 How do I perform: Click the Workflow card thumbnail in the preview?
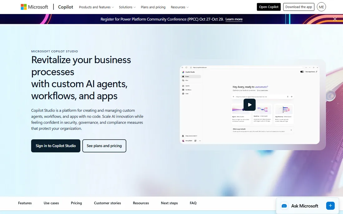tap(262, 109)
